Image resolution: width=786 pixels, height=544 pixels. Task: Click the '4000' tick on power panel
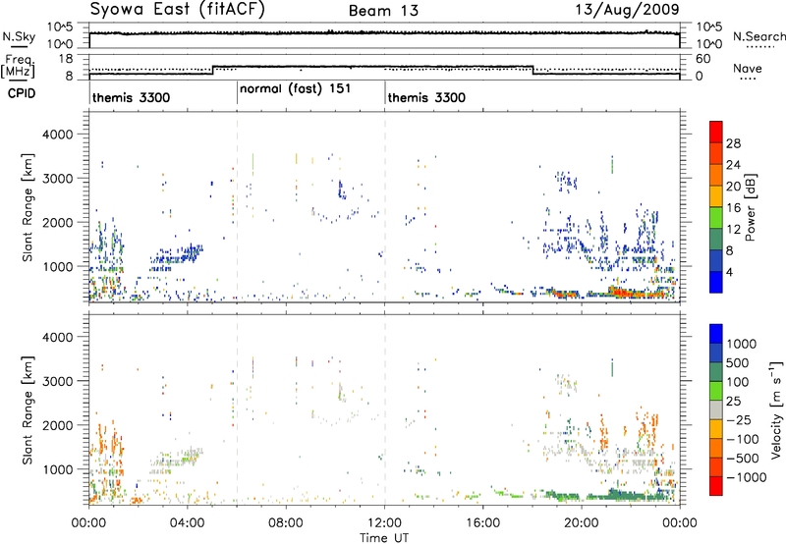click(57, 135)
